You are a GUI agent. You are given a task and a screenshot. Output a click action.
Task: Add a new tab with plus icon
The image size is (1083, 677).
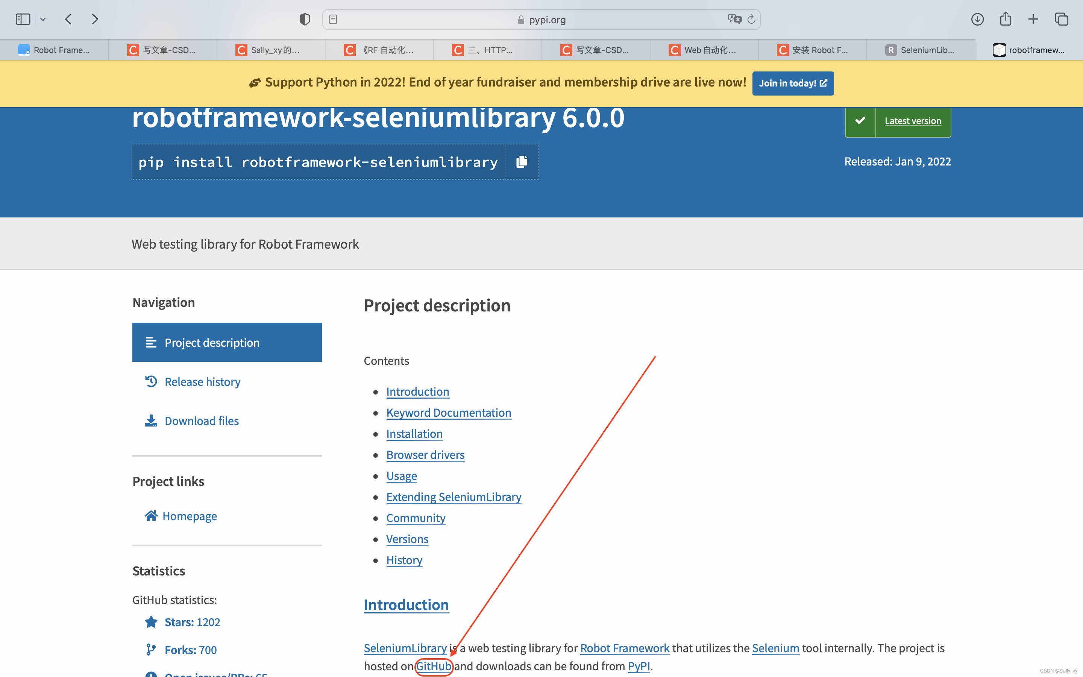[1033, 19]
